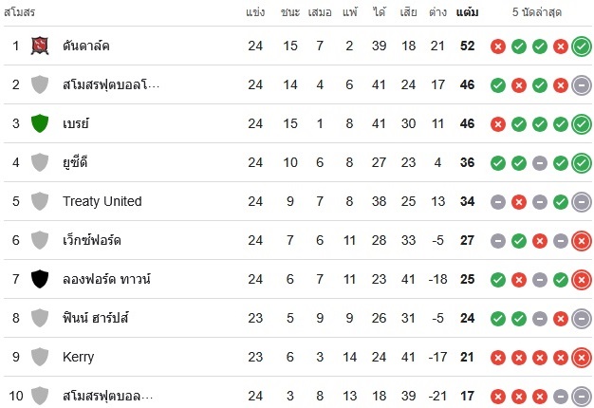Click the green shield icon for เบรย์
594x408 pixels.
pyautogui.click(x=40, y=123)
